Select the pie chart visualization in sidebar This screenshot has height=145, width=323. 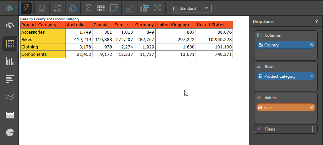point(10,133)
